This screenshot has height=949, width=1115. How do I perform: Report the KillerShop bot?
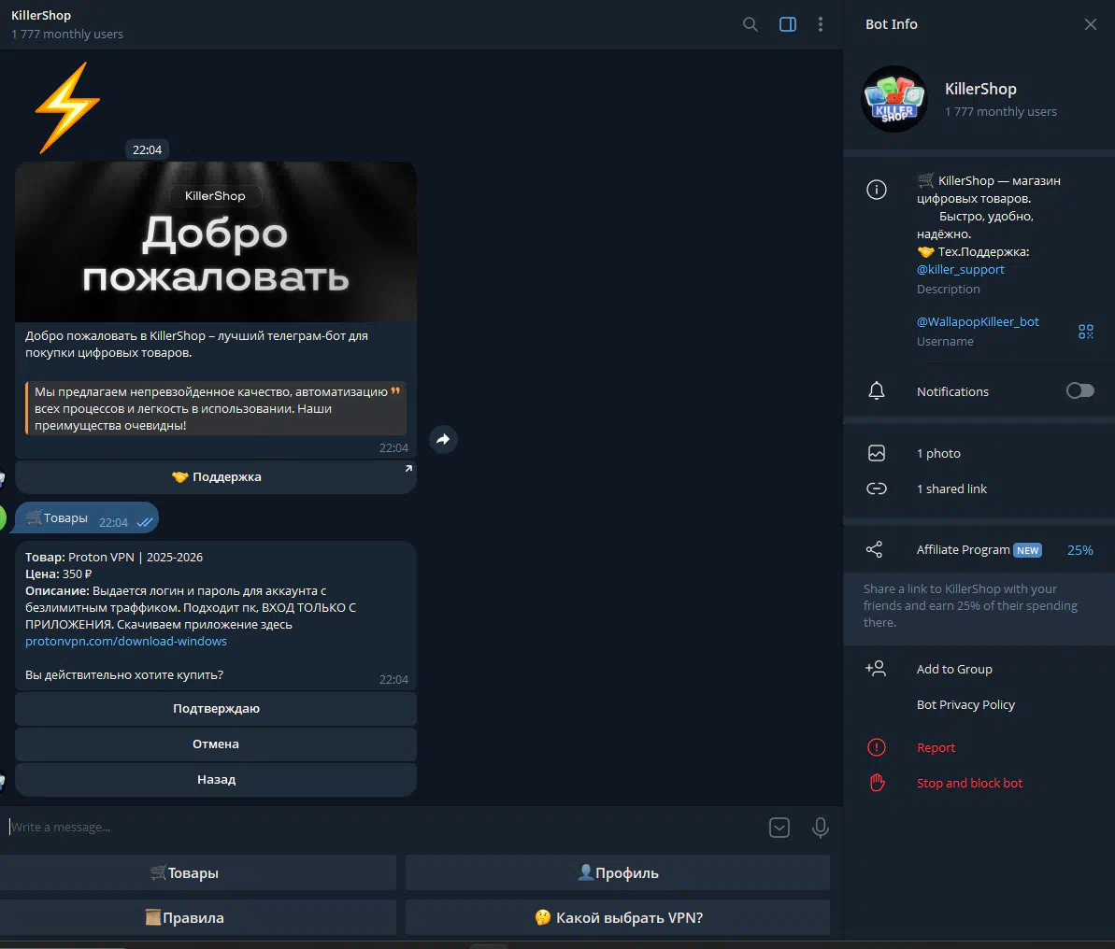936,748
